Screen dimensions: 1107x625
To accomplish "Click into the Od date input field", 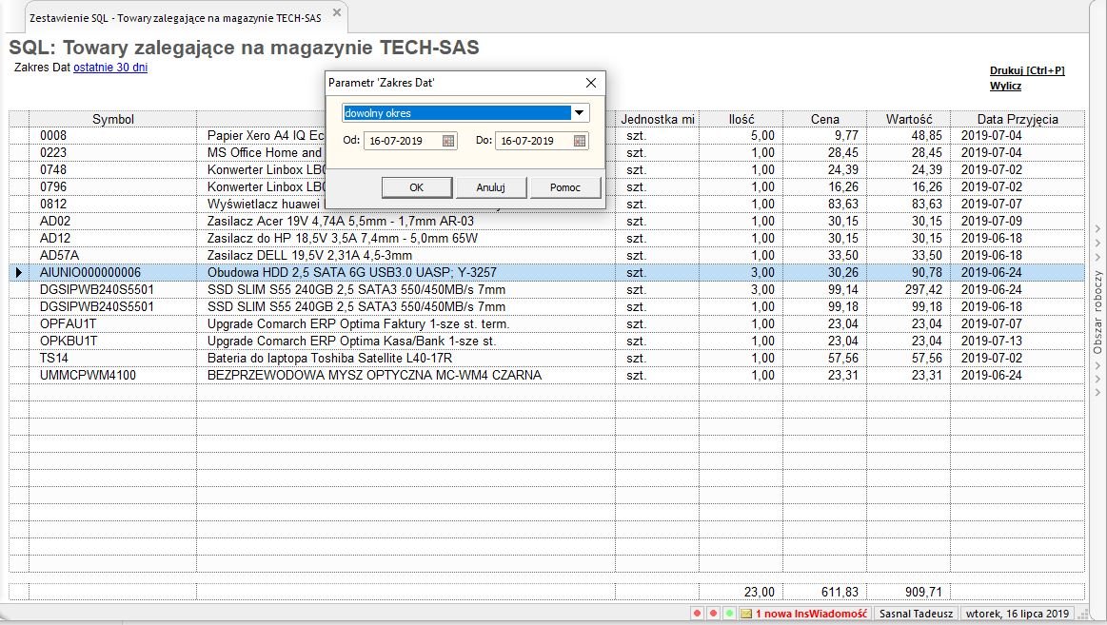I will [400, 141].
